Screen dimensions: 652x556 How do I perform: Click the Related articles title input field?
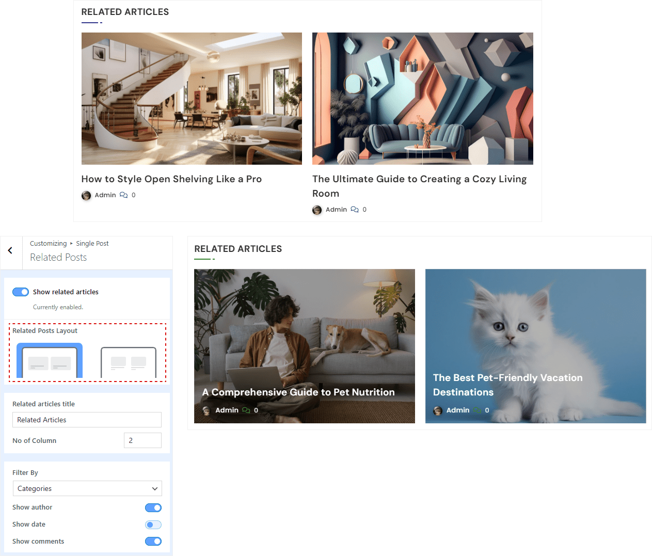click(87, 420)
